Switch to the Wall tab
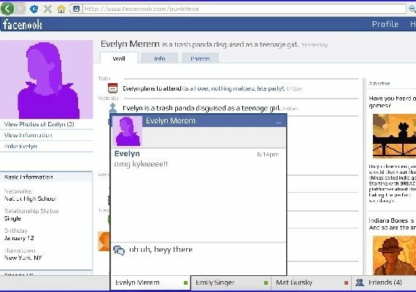The width and height of the screenshot is (416, 292). (x=119, y=58)
